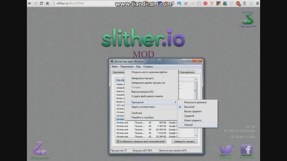
Task: Set priority to Ниже среднего
Action: click(x=198, y=120)
